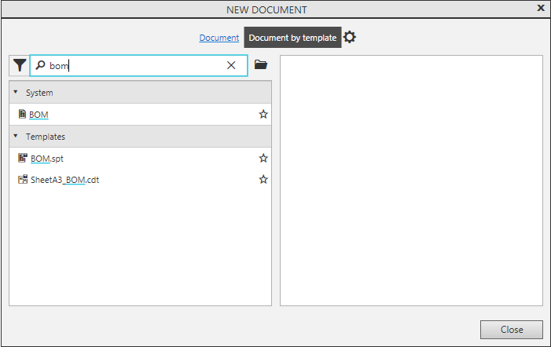Click the funnel filter icon
Image resolution: width=551 pixels, height=347 pixels.
pos(19,65)
